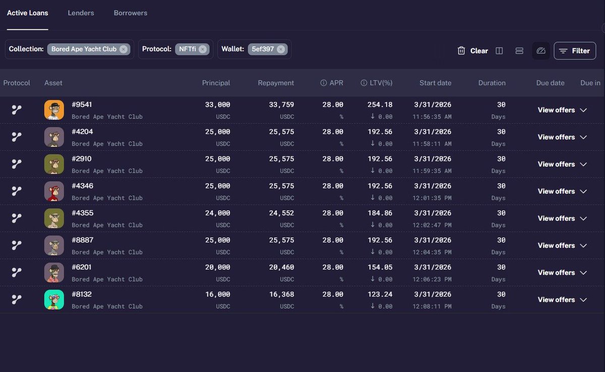Switch to column layout view icon
This screenshot has height=372, width=605.
[499, 50]
